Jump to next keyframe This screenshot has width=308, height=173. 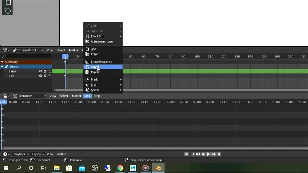(214, 154)
